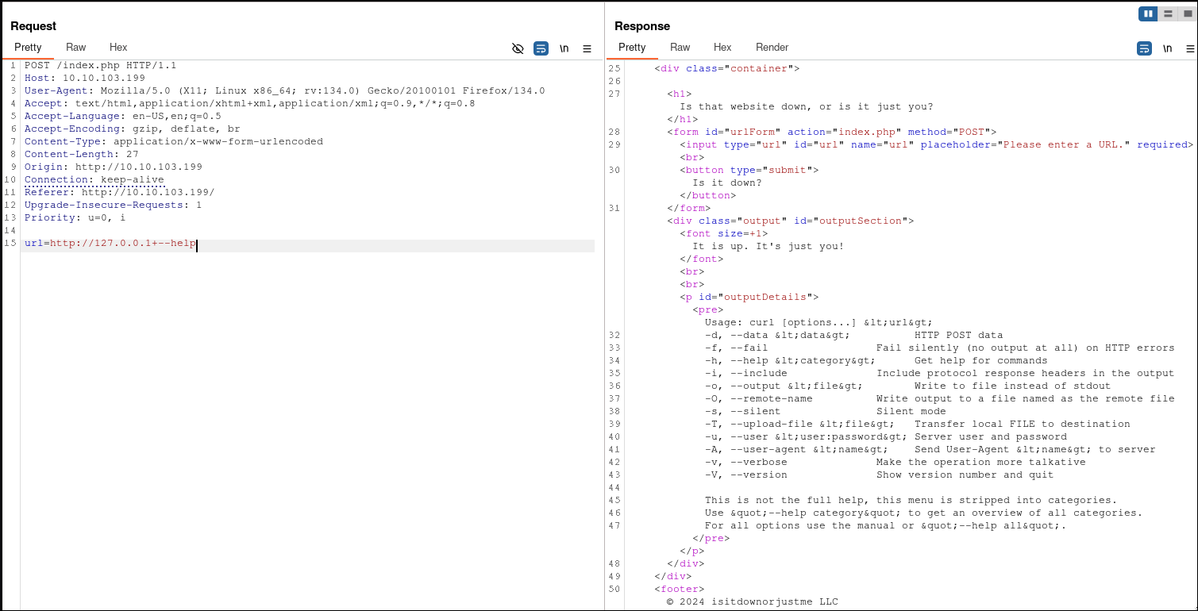The width and height of the screenshot is (1198, 611).
Task: Click the input type="url" response line
Action: 937,144
